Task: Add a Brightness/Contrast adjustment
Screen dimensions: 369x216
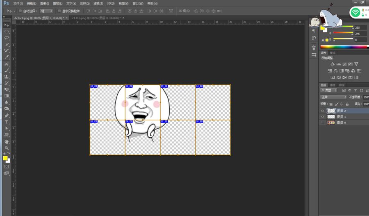Action: 333,64
